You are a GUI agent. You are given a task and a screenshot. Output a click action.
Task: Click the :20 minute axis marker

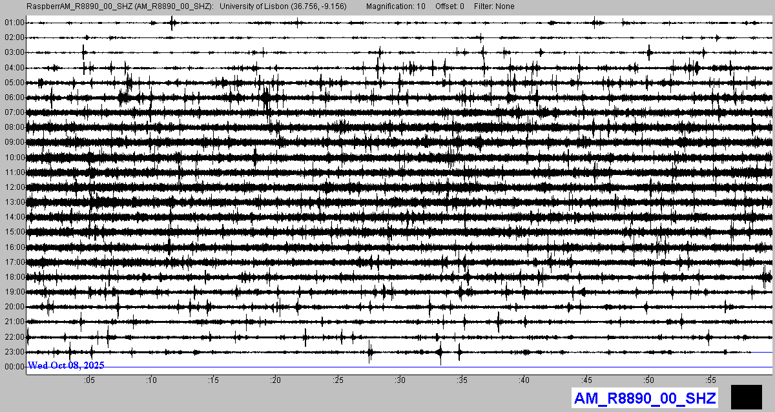coord(276,380)
